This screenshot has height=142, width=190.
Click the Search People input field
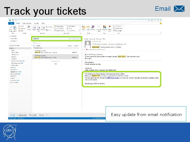[x=118, y=26]
